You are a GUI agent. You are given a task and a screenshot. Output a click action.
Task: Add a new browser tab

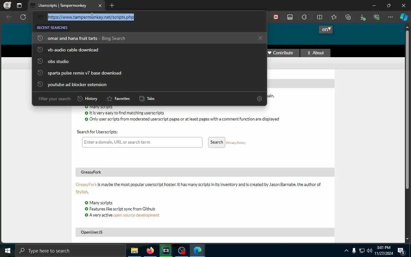(x=112, y=5)
